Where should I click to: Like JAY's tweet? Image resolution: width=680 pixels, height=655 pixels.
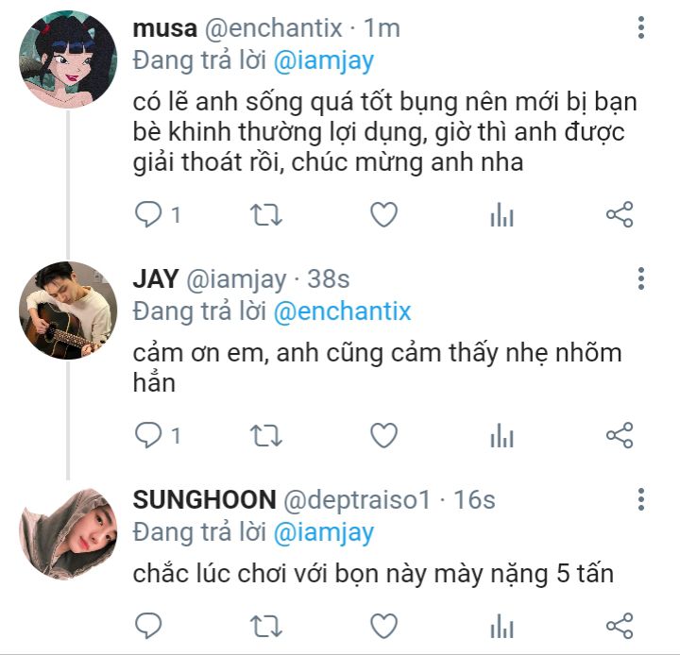pos(383,435)
